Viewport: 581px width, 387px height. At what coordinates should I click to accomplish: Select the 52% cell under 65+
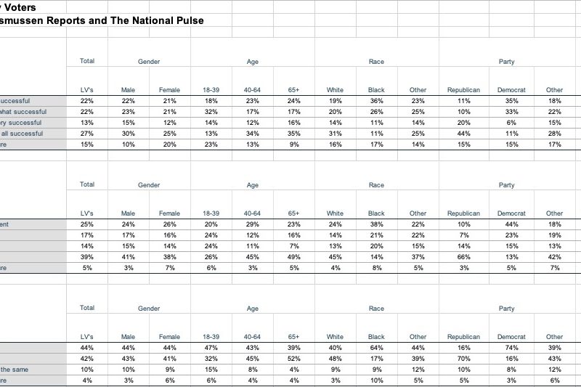coord(294,359)
